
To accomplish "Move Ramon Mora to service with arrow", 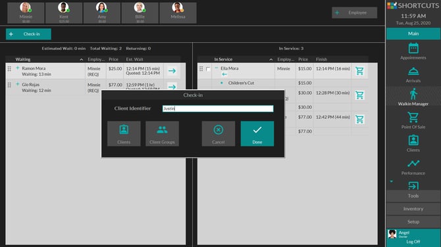I will [172, 71].
